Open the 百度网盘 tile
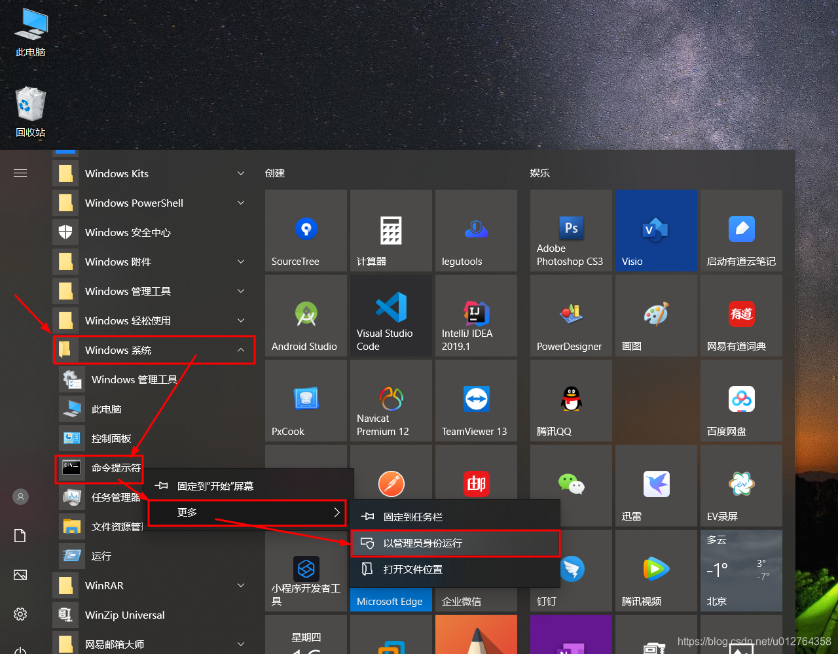The width and height of the screenshot is (838, 654). coord(741,400)
